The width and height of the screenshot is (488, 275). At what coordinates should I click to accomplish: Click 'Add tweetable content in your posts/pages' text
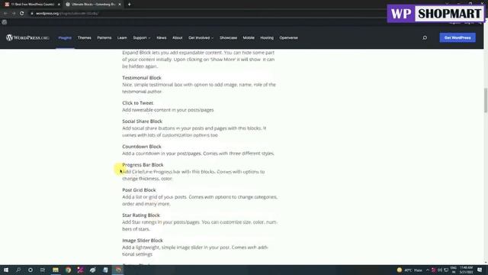coord(168,110)
